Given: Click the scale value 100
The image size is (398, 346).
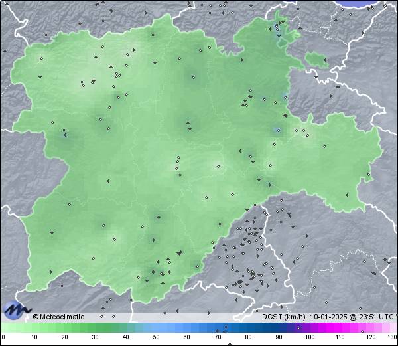Looking at the screenshot, I should (310, 337).
